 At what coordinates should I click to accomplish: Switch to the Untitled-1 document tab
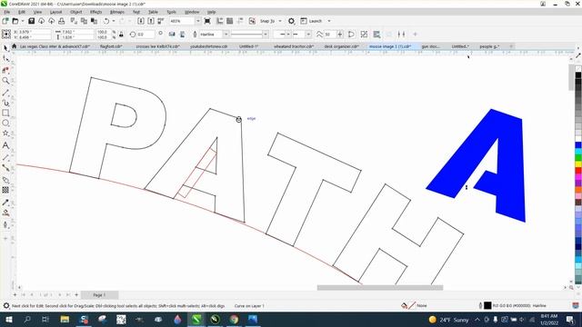[x=248, y=46]
